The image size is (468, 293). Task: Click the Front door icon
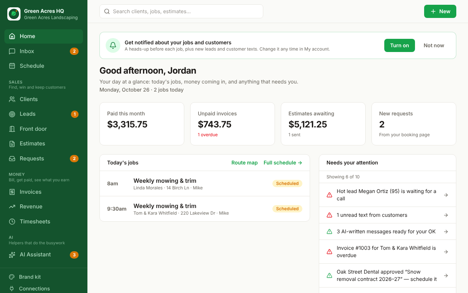click(x=12, y=129)
